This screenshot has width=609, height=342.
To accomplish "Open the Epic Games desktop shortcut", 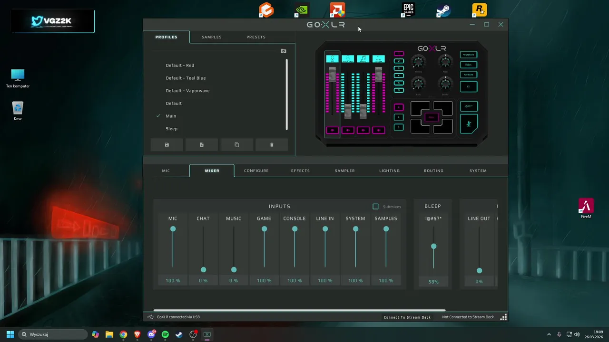I will click(x=408, y=9).
